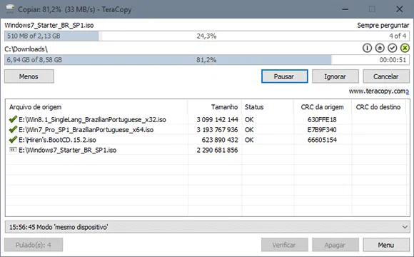This screenshot has height=257, width=414.
Task: Click the TeraCopy app icon in title bar
Action: pos(10,9)
